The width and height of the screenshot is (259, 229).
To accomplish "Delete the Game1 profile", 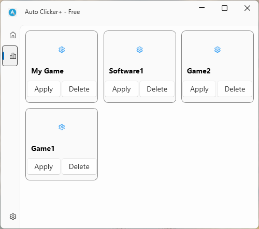I will pos(79,166).
